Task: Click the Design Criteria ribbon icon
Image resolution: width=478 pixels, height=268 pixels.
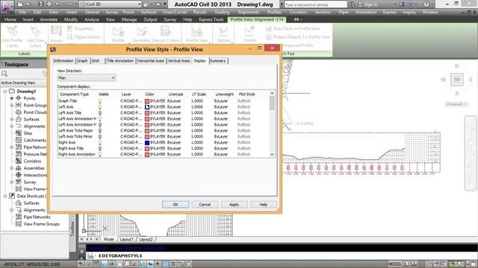Action: (x=166, y=31)
